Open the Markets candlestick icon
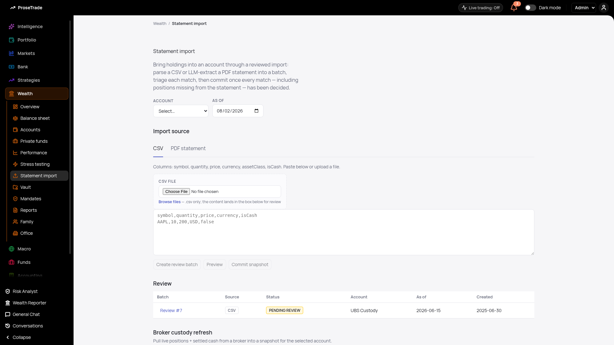614x345 pixels. (12, 53)
